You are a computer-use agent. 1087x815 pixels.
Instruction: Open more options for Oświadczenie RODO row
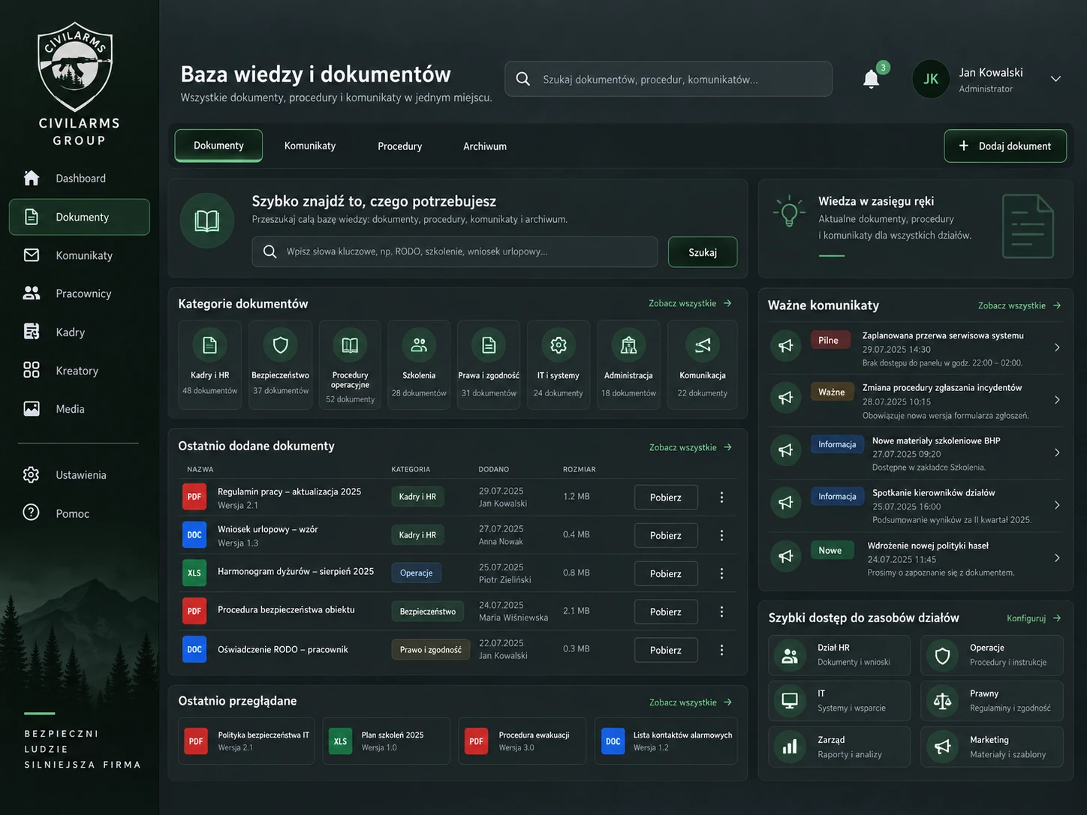[x=721, y=650]
